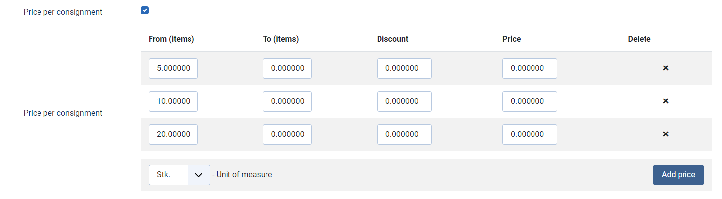Viewport: 722px width, 199px height.
Task: Click the Price field in third row
Action: (530, 134)
